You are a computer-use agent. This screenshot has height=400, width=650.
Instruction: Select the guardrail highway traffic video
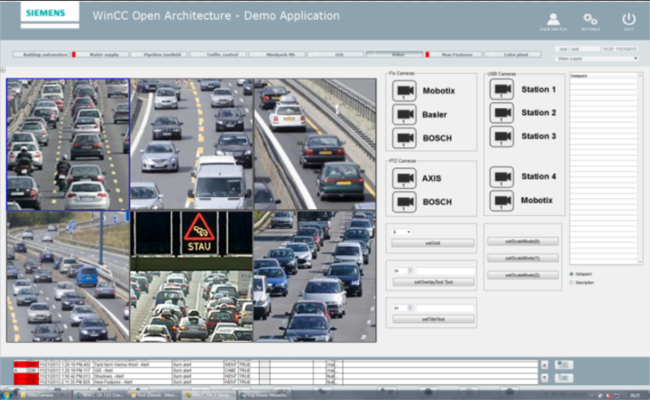[x=315, y=144]
